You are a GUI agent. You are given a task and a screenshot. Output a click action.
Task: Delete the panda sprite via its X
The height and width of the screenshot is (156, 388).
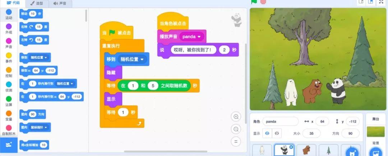point(291,147)
